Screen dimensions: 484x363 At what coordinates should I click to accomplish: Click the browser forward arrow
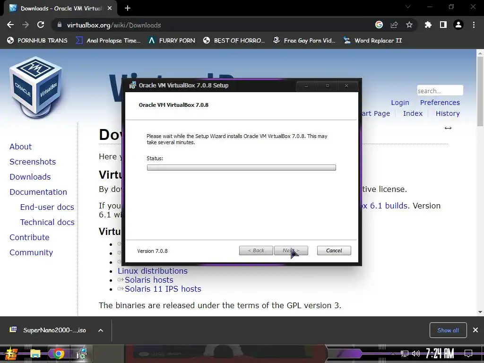[x=26, y=25]
